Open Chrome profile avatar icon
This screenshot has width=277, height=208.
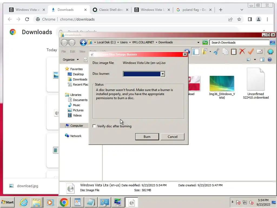point(259,19)
